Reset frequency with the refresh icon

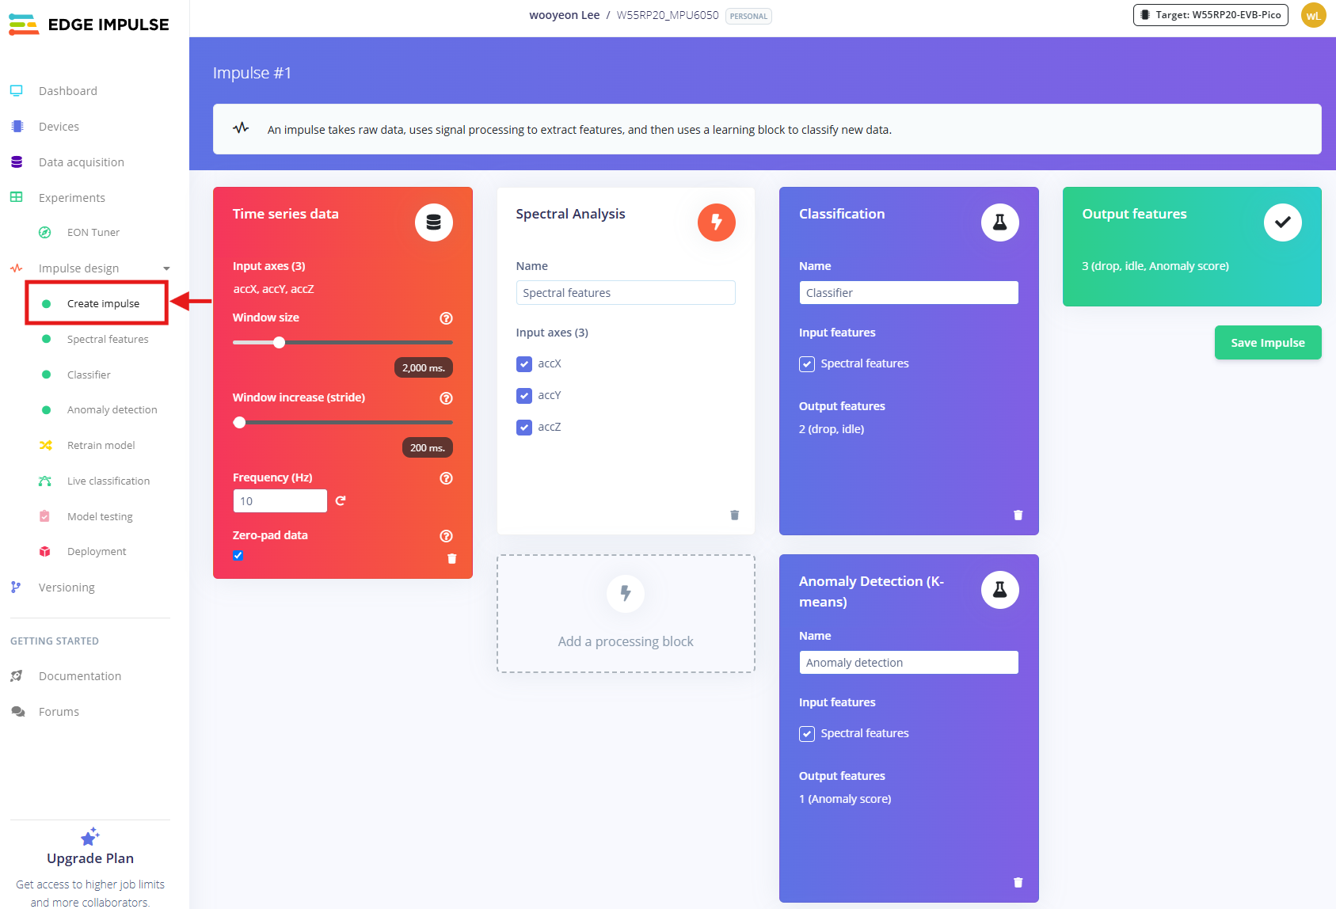click(341, 501)
